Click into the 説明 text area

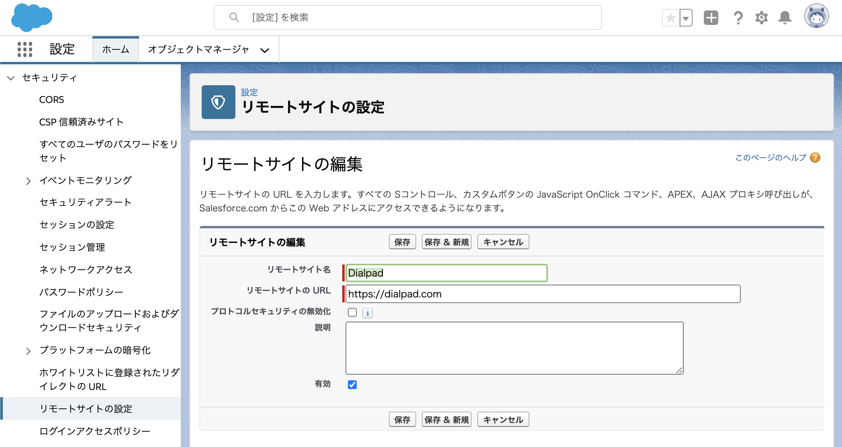[x=514, y=348]
